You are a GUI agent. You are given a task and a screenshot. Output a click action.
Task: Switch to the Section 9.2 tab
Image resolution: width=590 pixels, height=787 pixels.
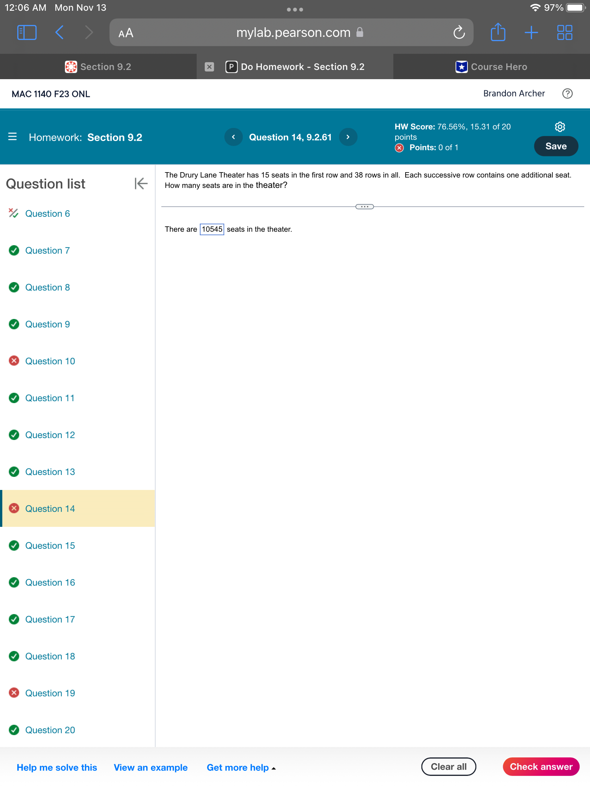tap(98, 67)
